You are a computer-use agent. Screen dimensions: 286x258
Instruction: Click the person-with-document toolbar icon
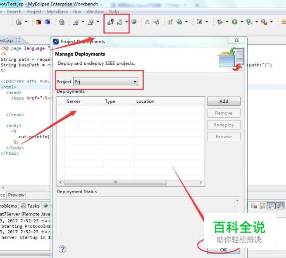91,22
